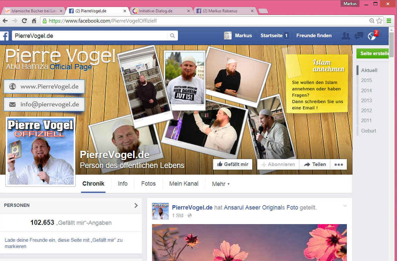The image size is (397, 261).
Task: Open the Pierre Vogel Offiziell profile picture
Action: (40, 151)
